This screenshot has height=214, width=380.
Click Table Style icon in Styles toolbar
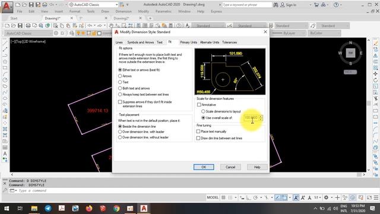(271, 26)
